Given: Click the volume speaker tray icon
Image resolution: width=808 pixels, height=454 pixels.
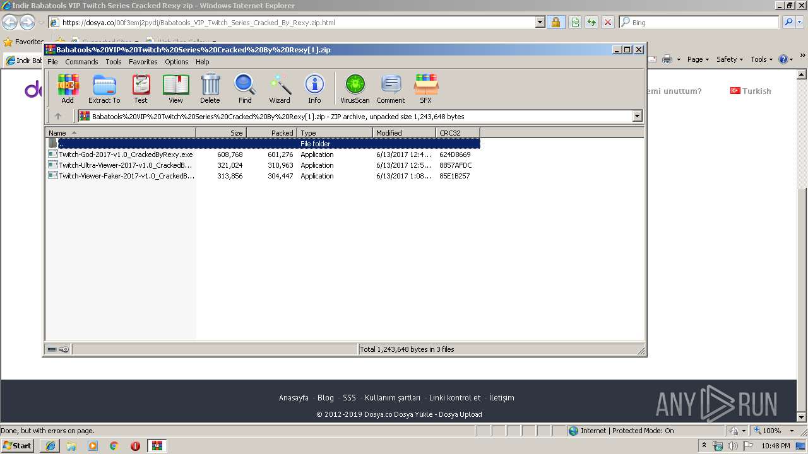Looking at the screenshot, I should click(x=732, y=446).
